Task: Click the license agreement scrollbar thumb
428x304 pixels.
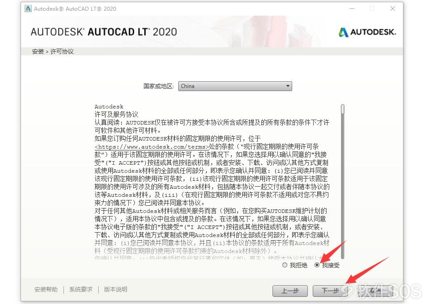Action: coord(343,109)
